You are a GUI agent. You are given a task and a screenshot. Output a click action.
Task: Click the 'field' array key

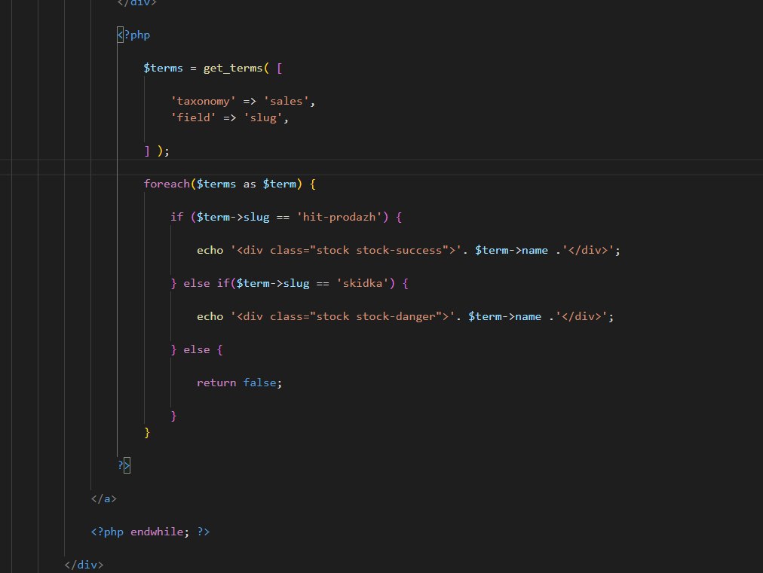coord(193,117)
